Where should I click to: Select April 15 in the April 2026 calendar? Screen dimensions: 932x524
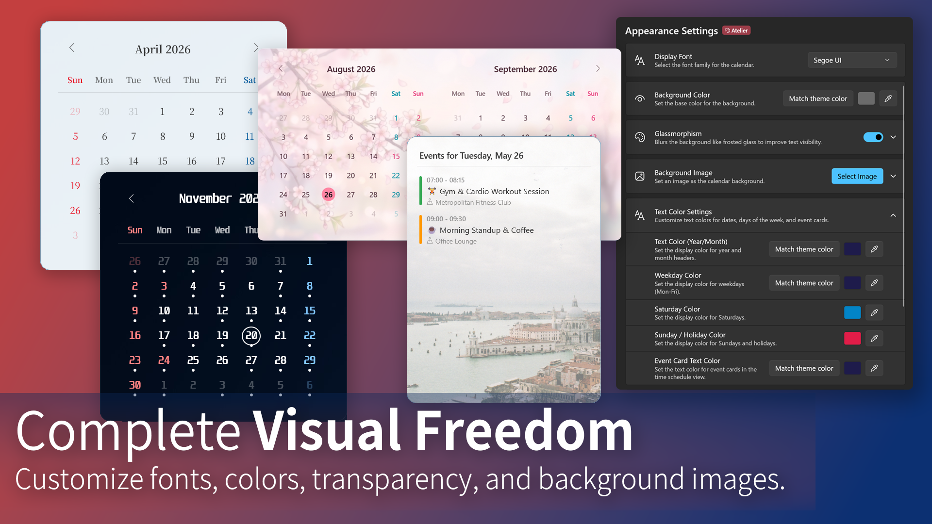tap(163, 161)
